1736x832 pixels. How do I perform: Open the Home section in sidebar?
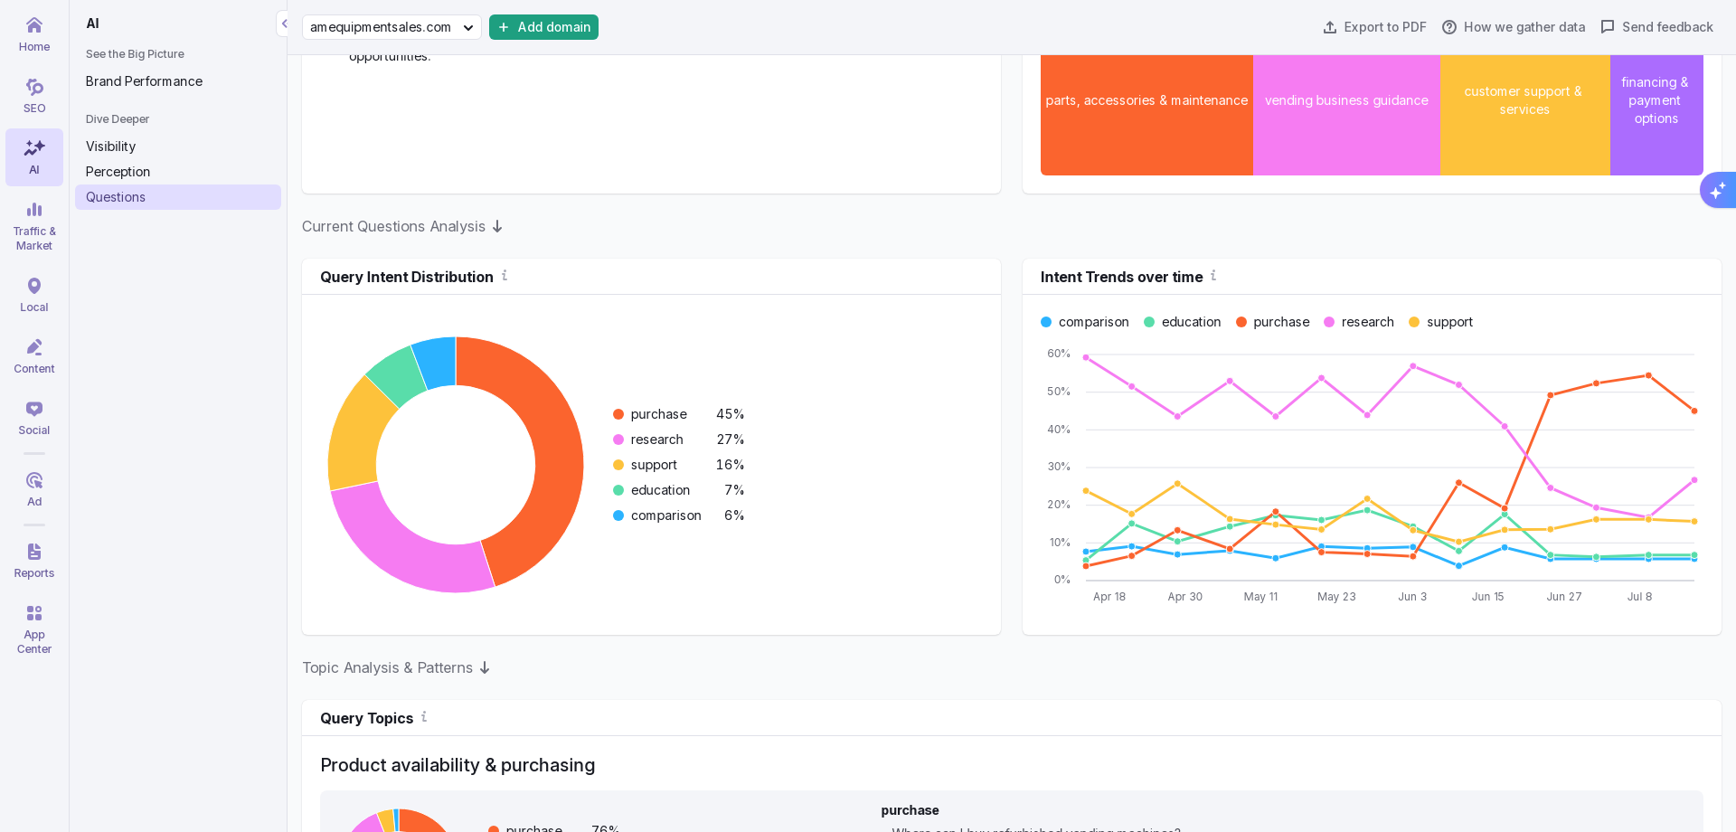(34, 34)
